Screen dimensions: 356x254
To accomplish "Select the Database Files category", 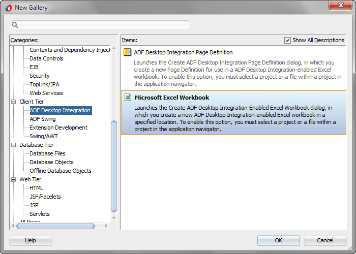I will [x=47, y=153].
